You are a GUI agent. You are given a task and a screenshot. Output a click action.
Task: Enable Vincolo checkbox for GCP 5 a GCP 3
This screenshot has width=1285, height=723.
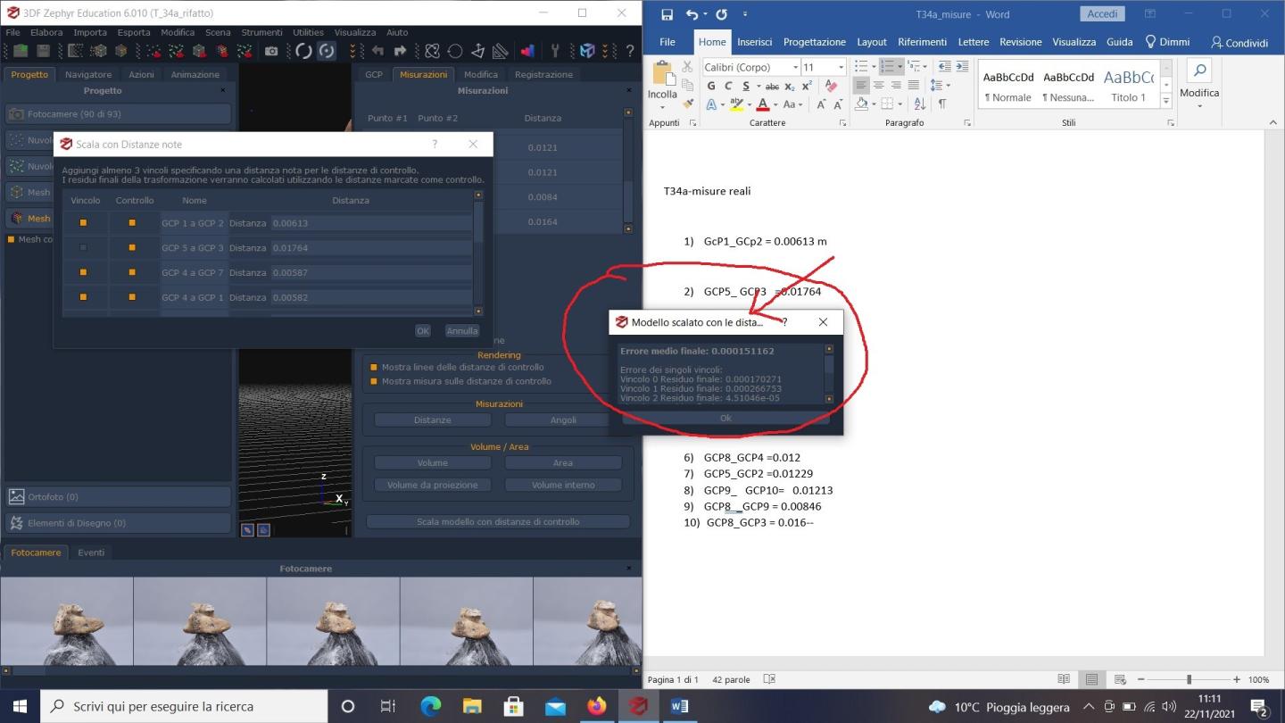tap(84, 247)
